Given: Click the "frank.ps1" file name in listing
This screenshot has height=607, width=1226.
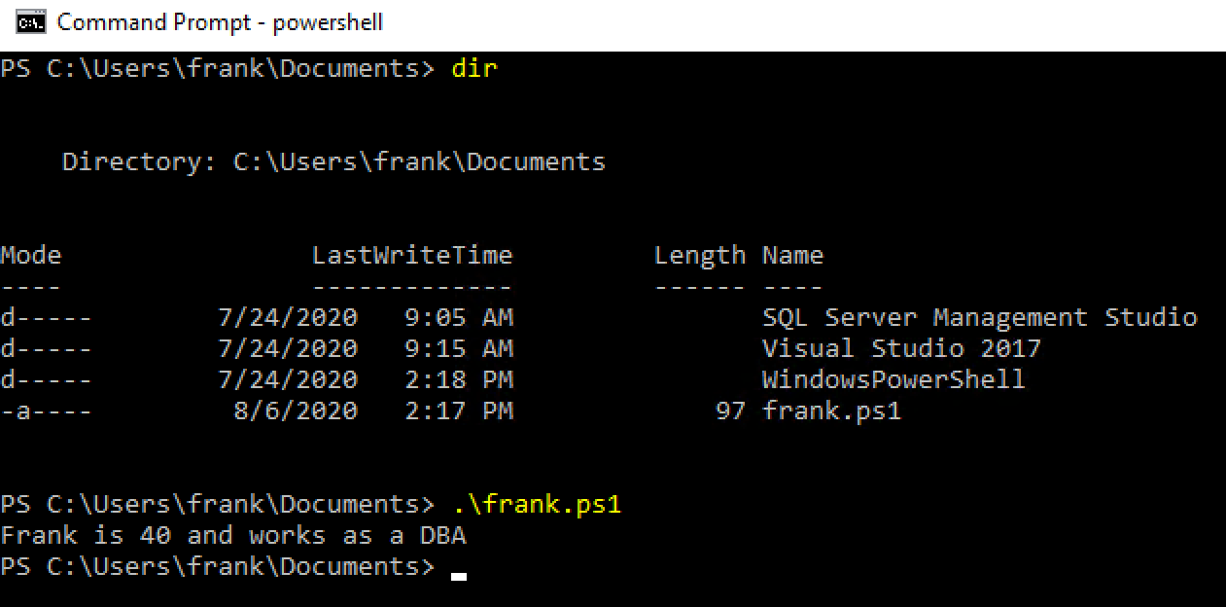Looking at the screenshot, I should point(831,411).
